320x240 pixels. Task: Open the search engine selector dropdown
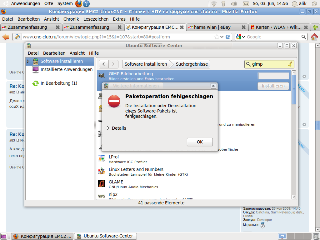240,37
